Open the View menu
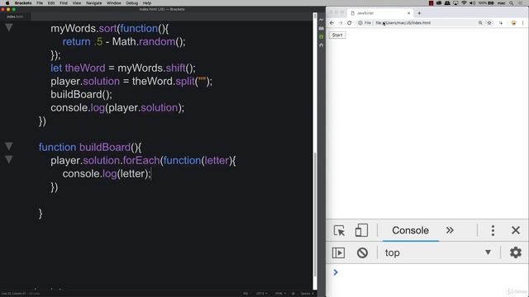The width and height of the screenshot is (529, 297). [x=77, y=2]
